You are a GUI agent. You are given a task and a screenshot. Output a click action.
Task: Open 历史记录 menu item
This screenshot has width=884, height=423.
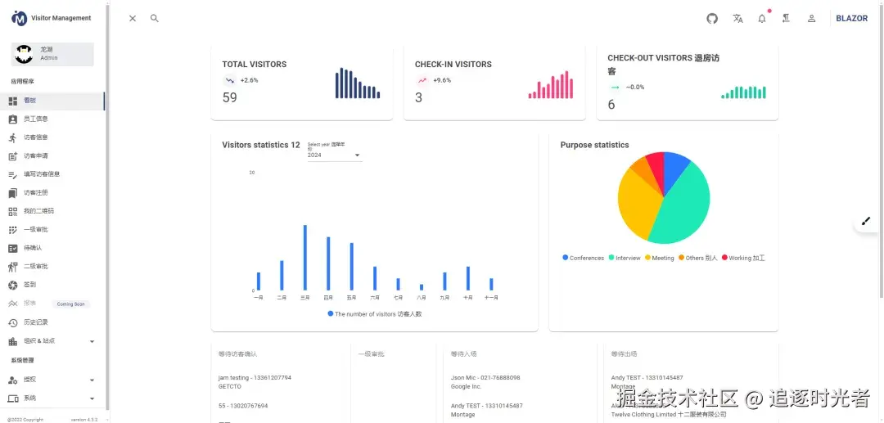tap(52, 322)
